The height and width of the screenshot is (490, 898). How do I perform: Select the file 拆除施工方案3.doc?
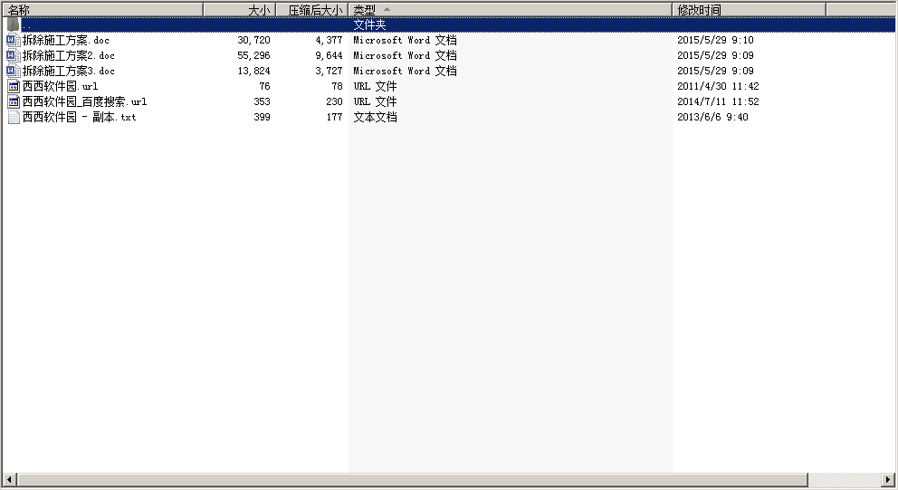(69, 71)
